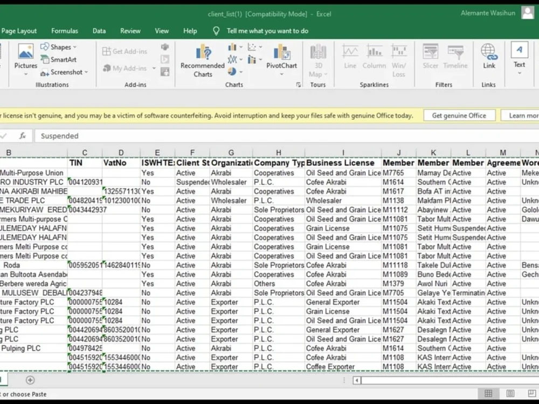Screen dimensions: 539x404
Task: Insert a line or area chart
Action: point(232,59)
